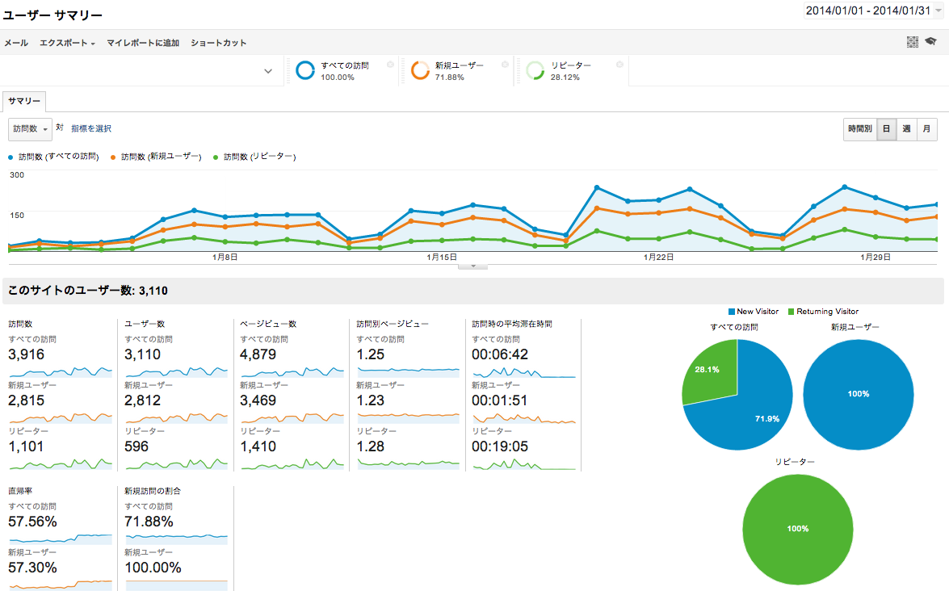
Task: Click the 1月15日 label on chart axis
Action: [442, 257]
